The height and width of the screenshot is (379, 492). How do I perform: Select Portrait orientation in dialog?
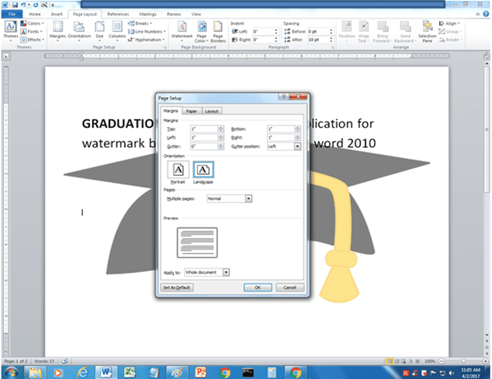coord(178,172)
